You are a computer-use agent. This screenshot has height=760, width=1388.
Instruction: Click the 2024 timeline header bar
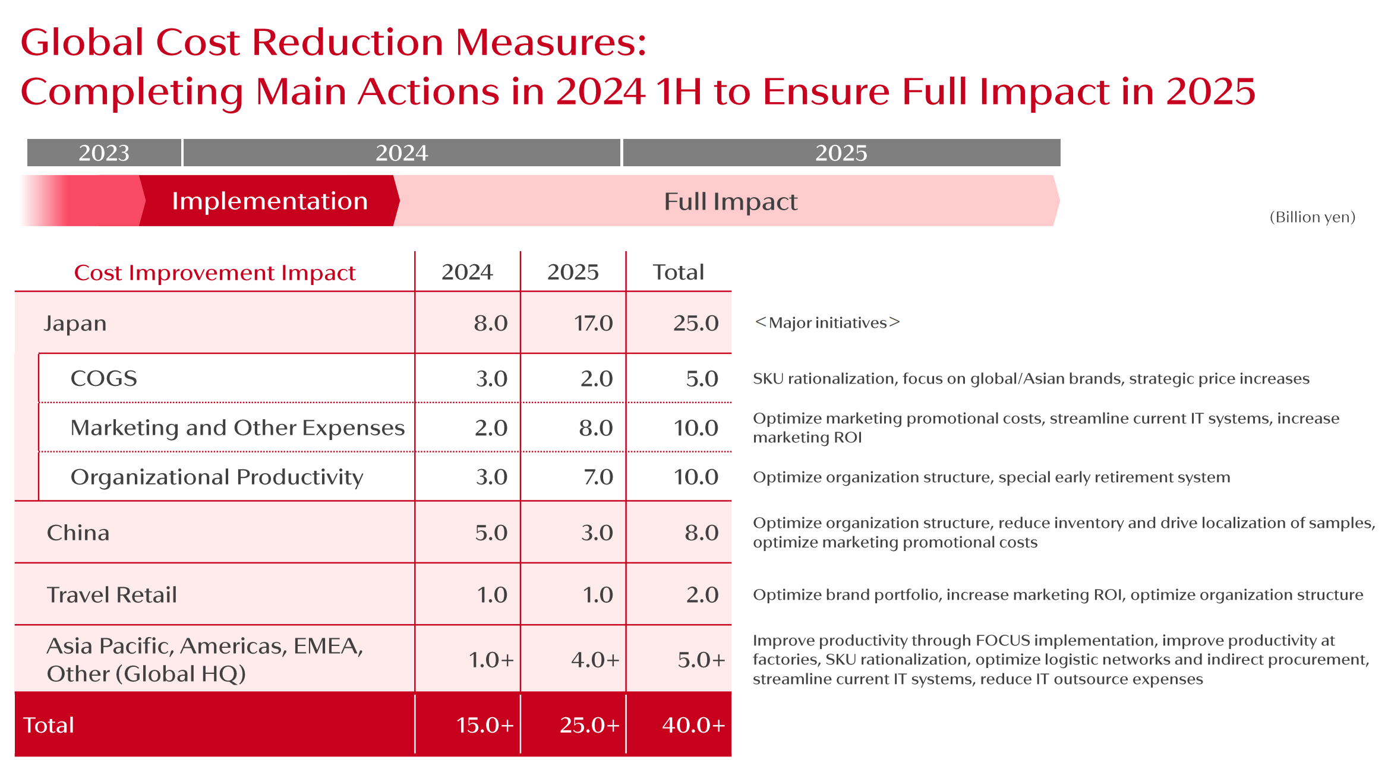coord(402,153)
